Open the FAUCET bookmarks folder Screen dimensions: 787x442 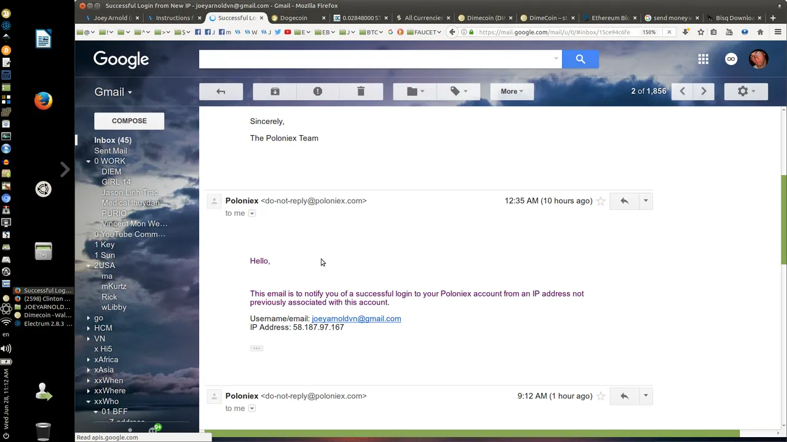click(425, 32)
